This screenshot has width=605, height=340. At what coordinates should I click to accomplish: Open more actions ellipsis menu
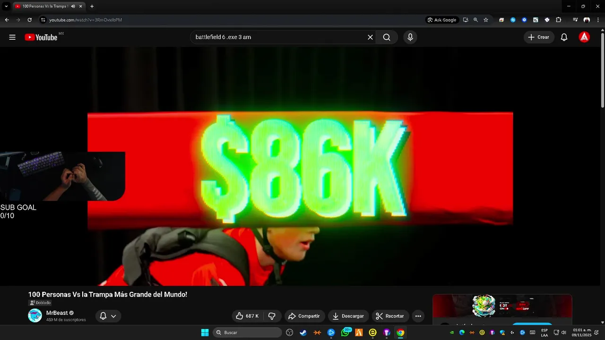pos(418,316)
